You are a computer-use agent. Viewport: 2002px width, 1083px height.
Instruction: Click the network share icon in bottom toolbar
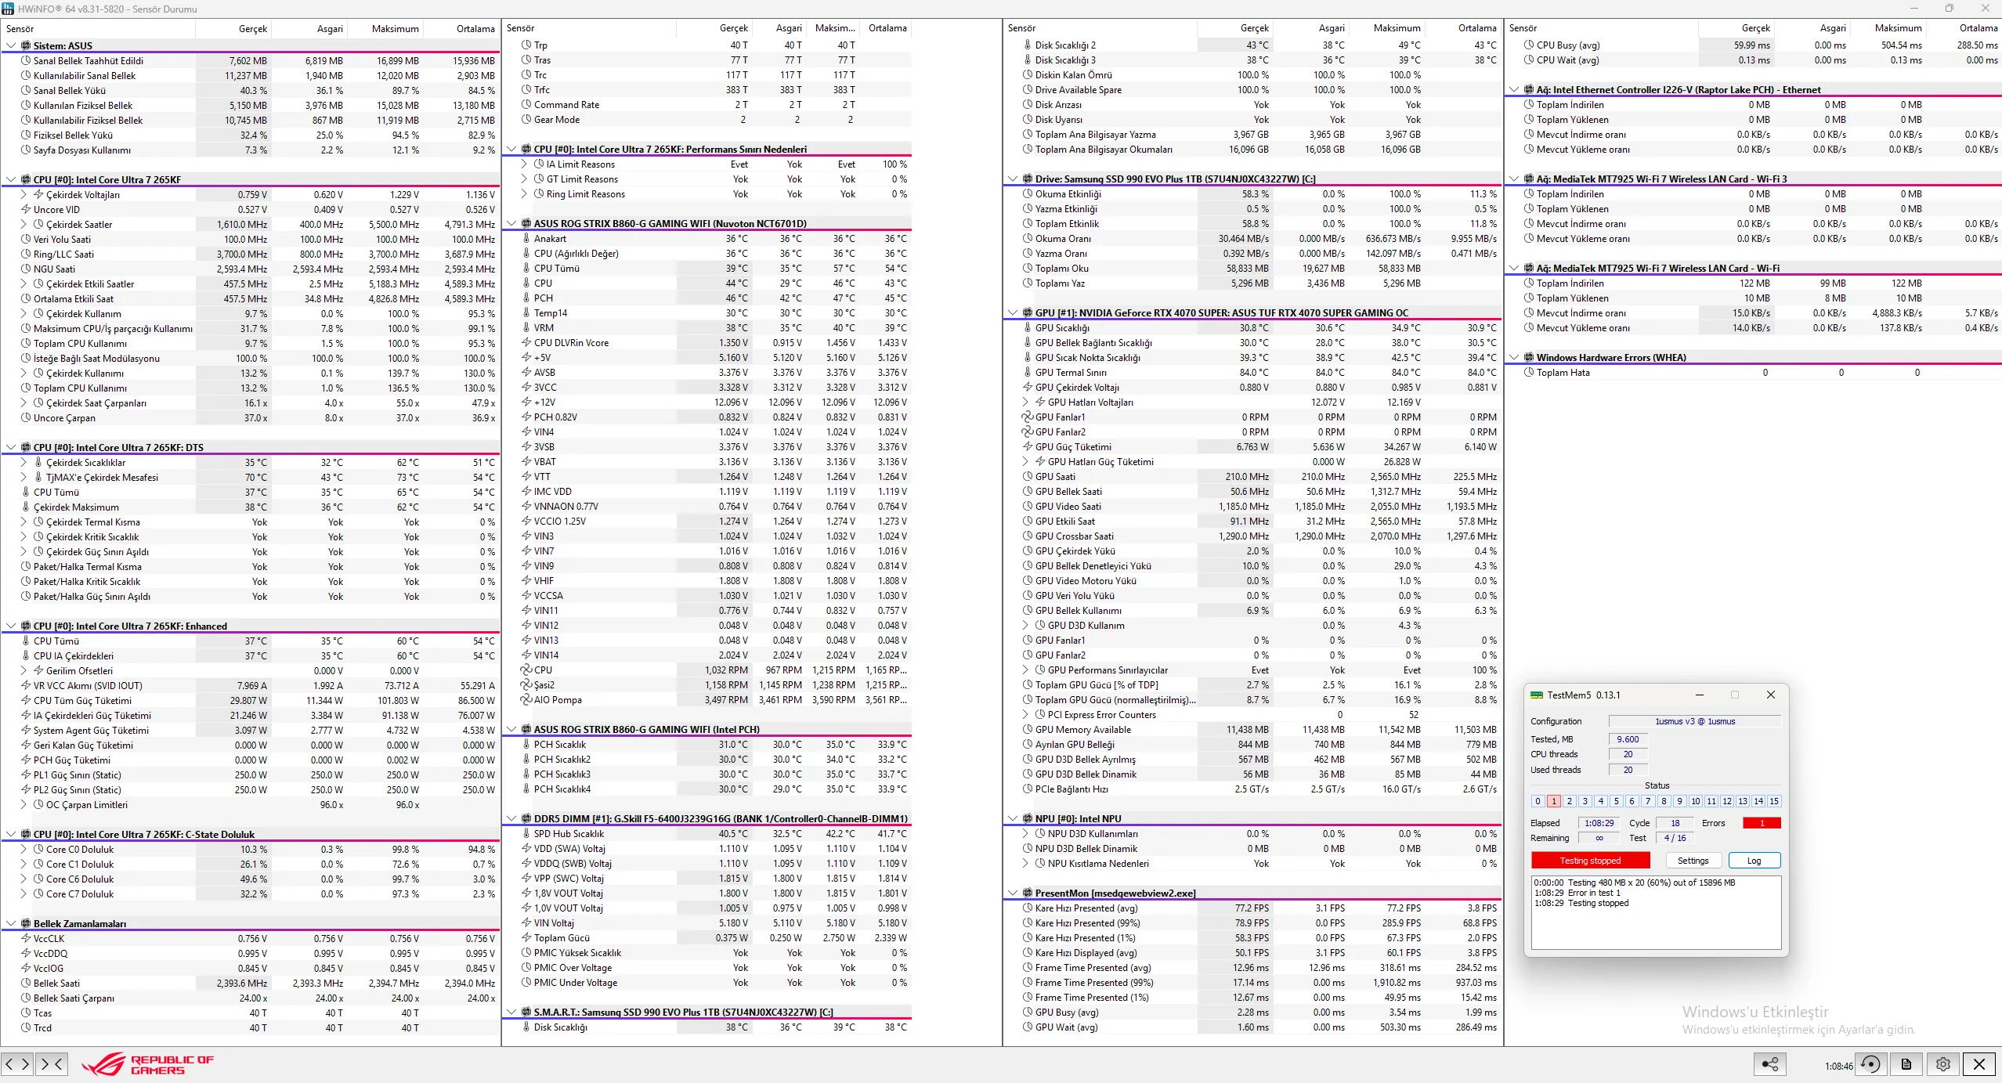pos(1769,1063)
